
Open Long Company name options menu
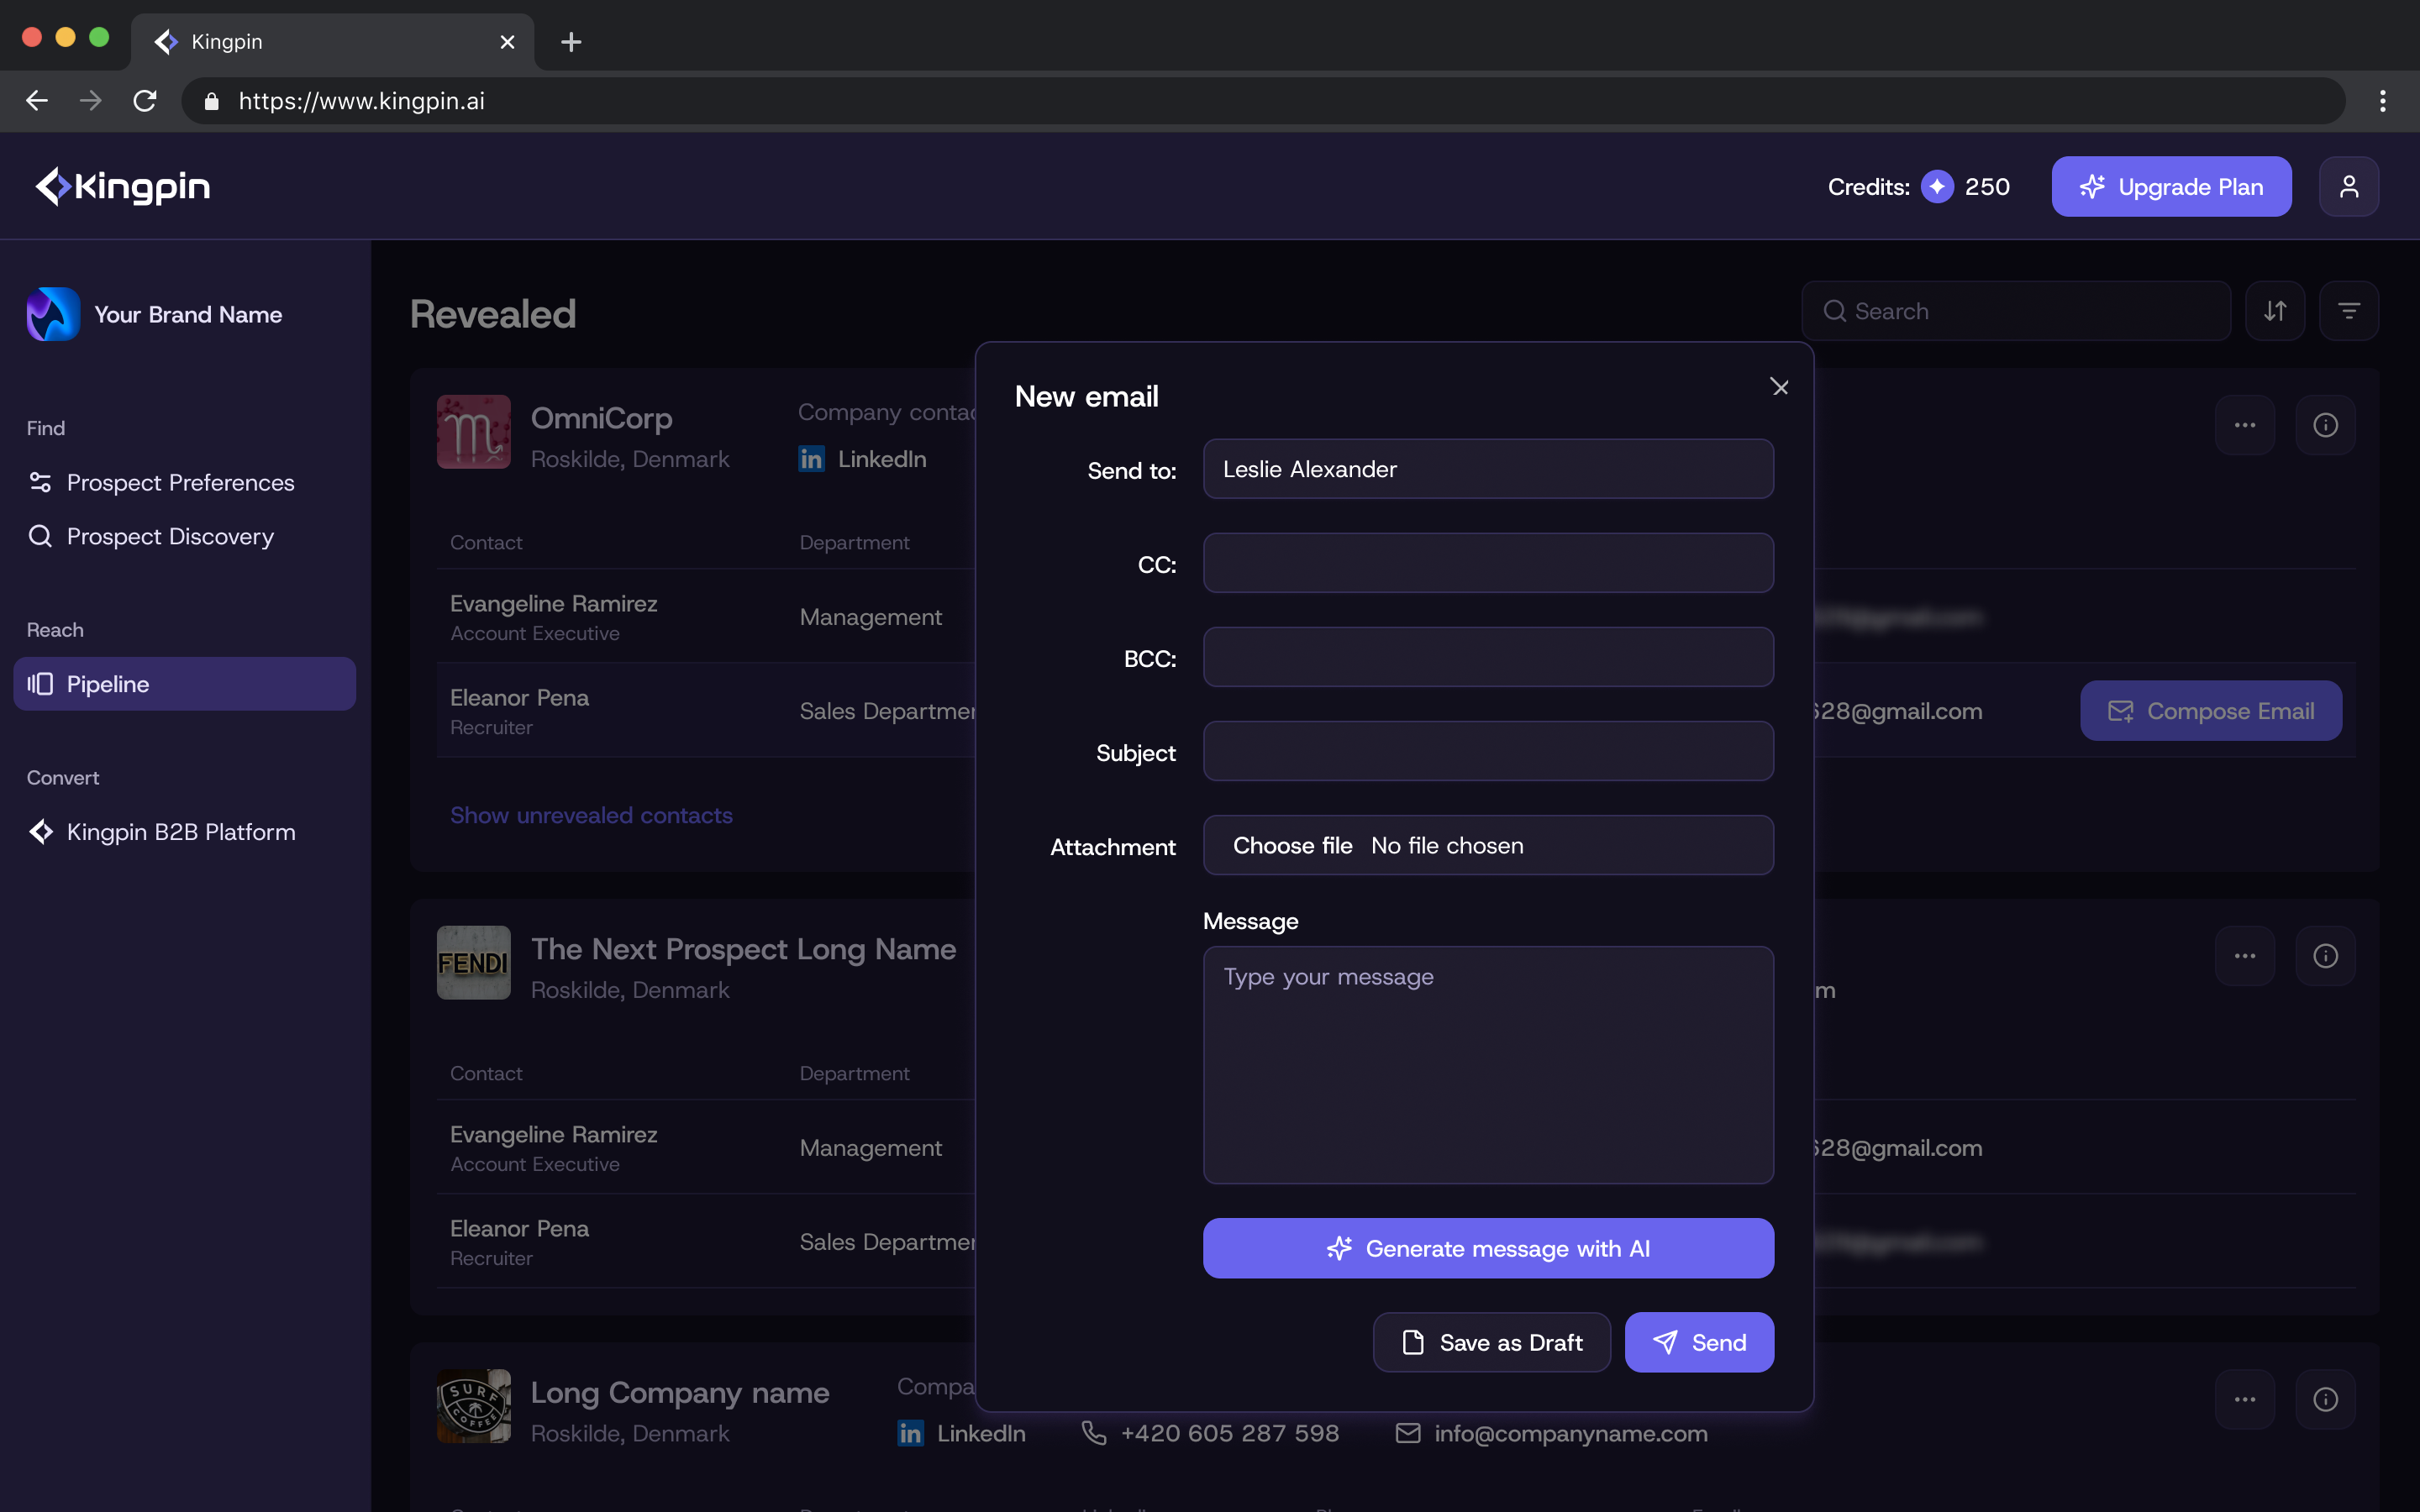coord(2245,1399)
